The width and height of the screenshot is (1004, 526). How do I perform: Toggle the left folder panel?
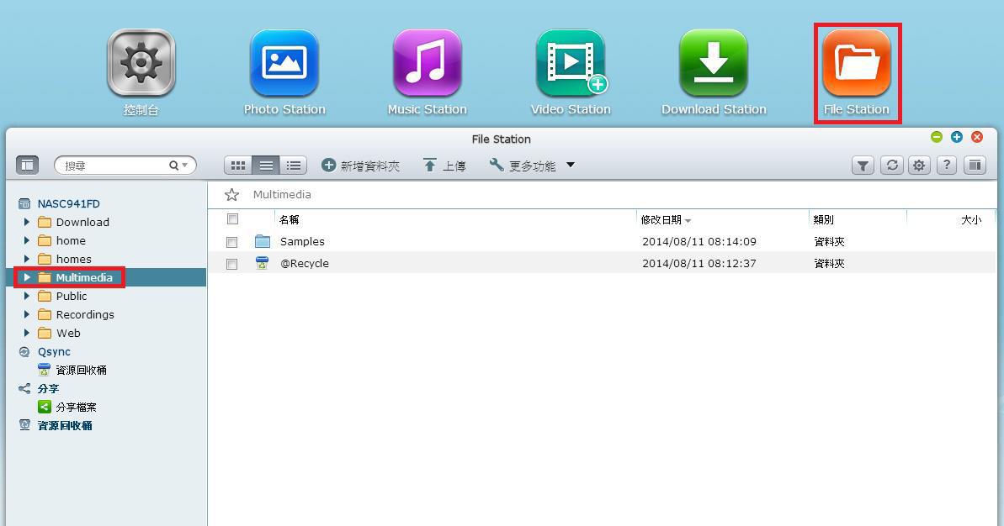[27, 165]
